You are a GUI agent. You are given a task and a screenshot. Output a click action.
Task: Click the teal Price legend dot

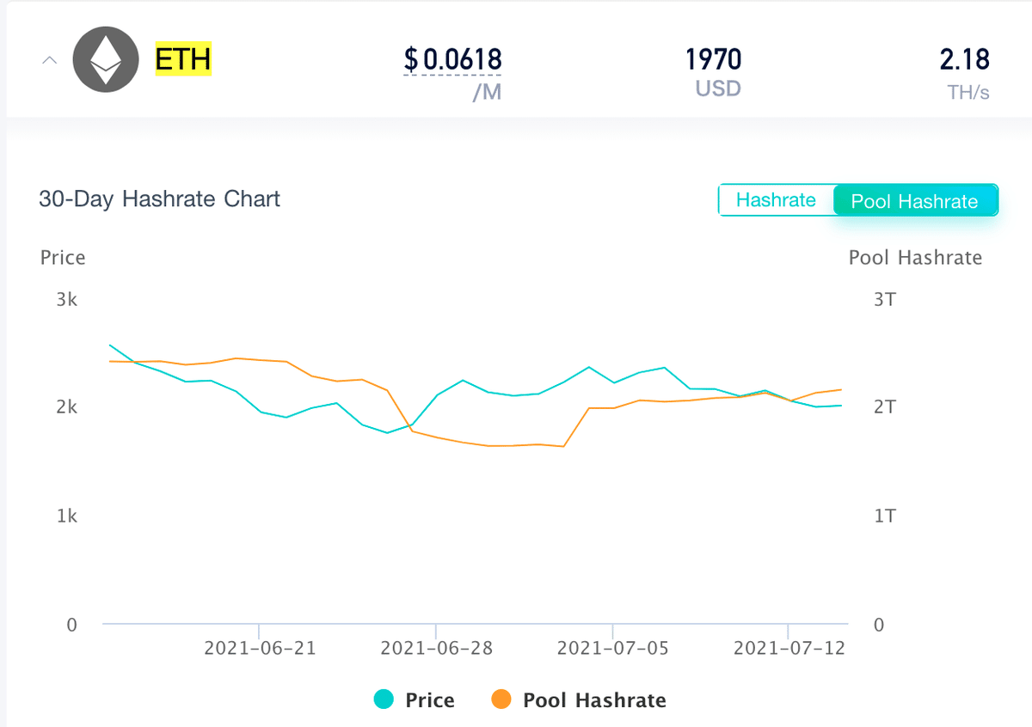click(x=384, y=700)
